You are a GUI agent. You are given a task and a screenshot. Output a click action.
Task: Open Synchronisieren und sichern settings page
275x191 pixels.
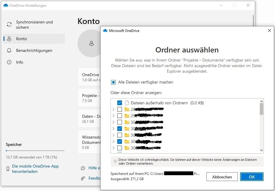(34, 25)
